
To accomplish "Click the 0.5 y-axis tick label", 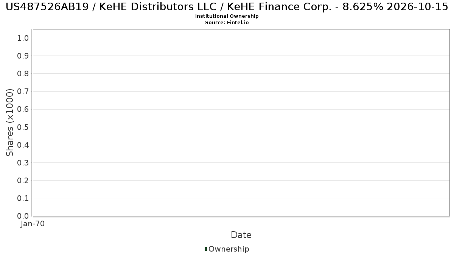I will pyautogui.click(x=23, y=127).
